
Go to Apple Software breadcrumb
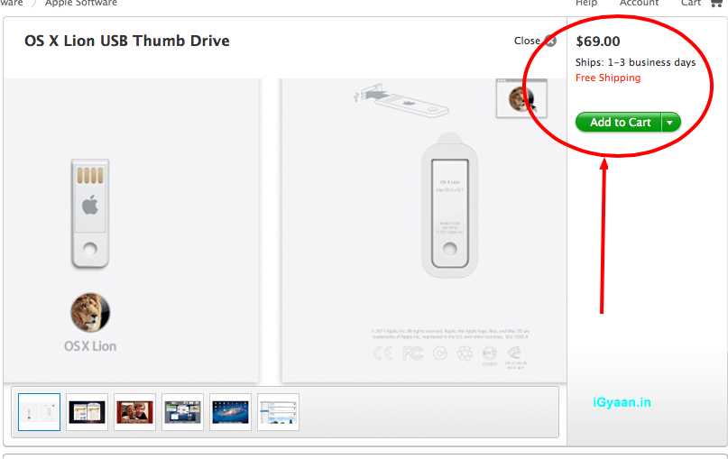coord(81,3)
